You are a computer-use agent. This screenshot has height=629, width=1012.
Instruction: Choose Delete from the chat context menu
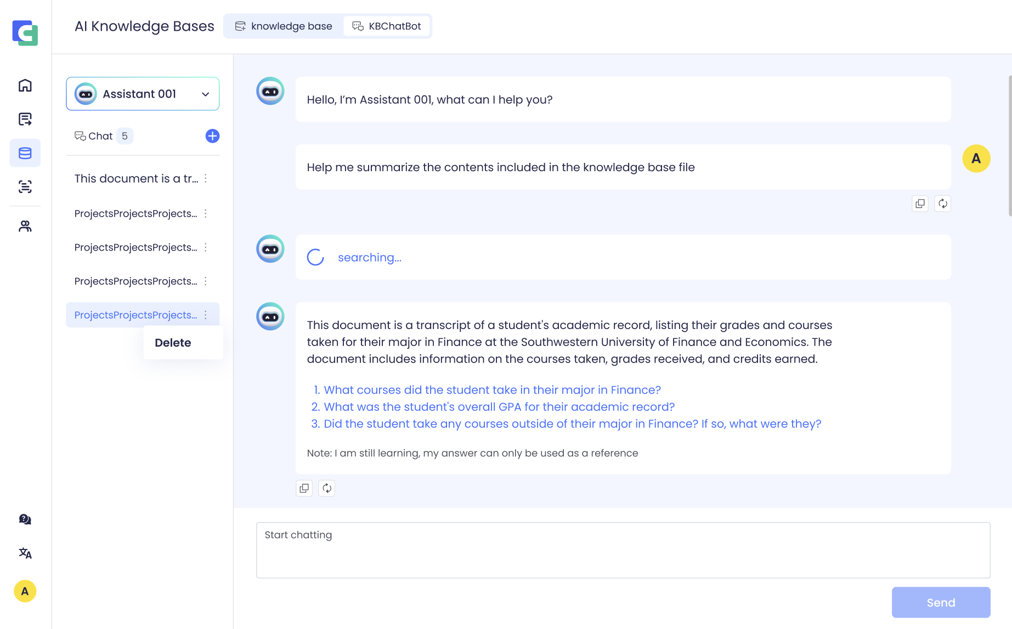173,343
